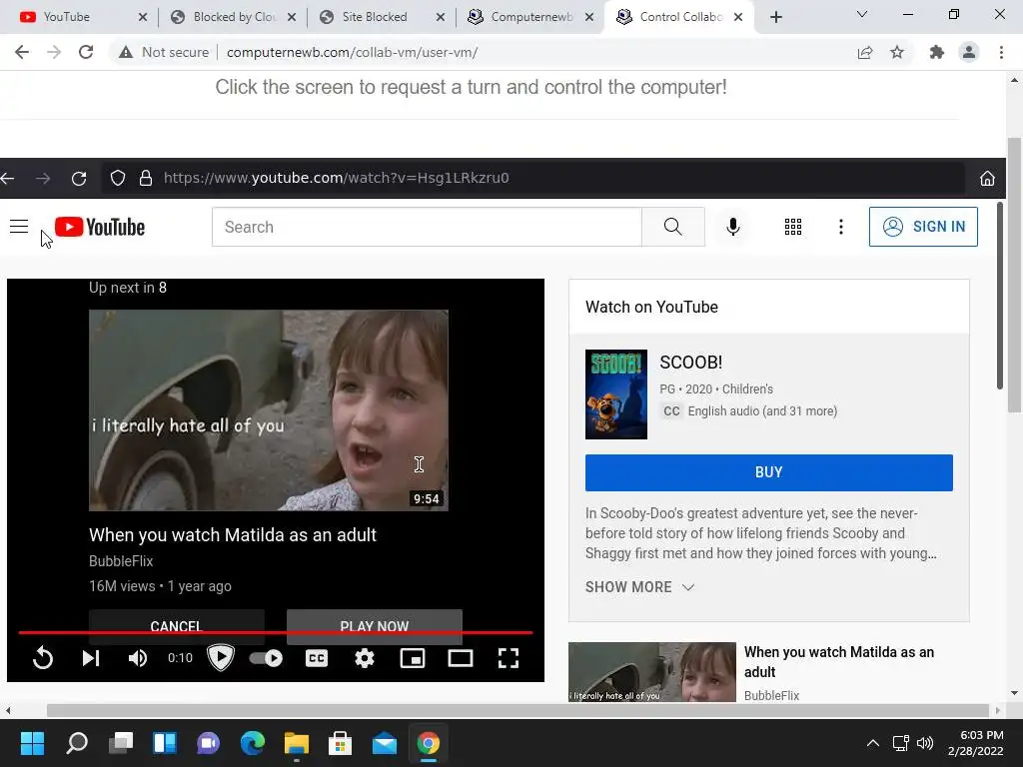Click the Matilda up next thumbnail in player
The height and width of the screenshot is (767, 1023).
pos(268,410)
